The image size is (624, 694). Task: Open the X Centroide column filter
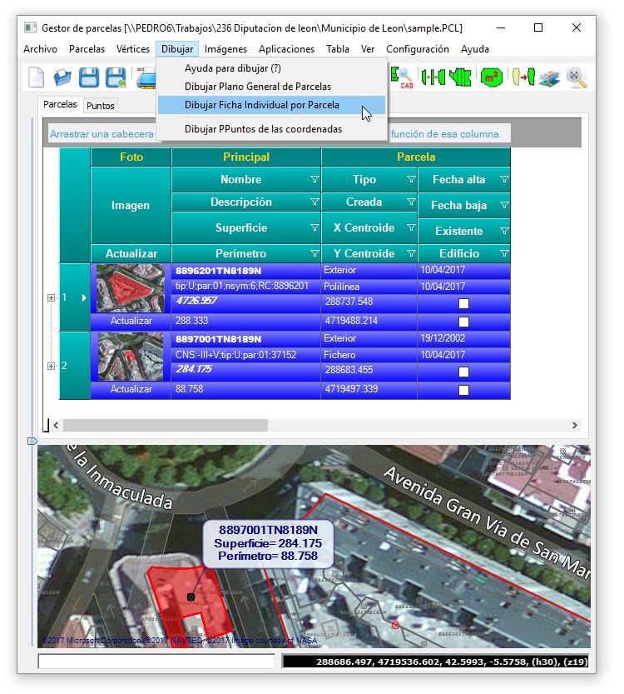[411, 227]
